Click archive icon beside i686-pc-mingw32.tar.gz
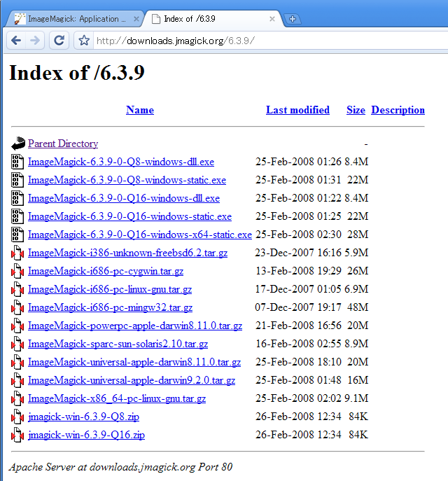Viewport: 448px width, 481px height. (x=17, y=307)
